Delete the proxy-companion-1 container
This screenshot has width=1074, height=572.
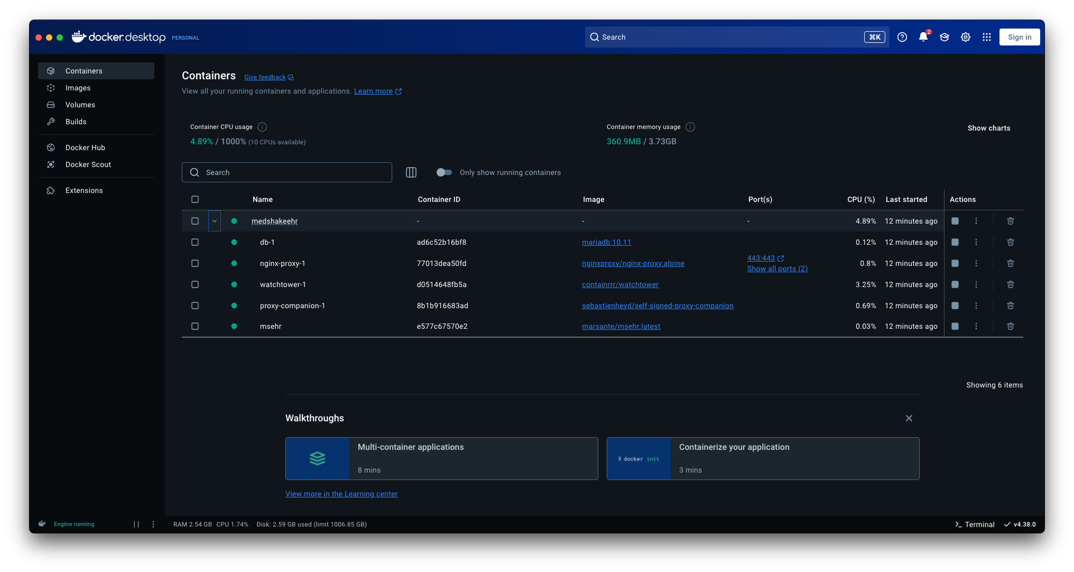tap(1011, 306)
